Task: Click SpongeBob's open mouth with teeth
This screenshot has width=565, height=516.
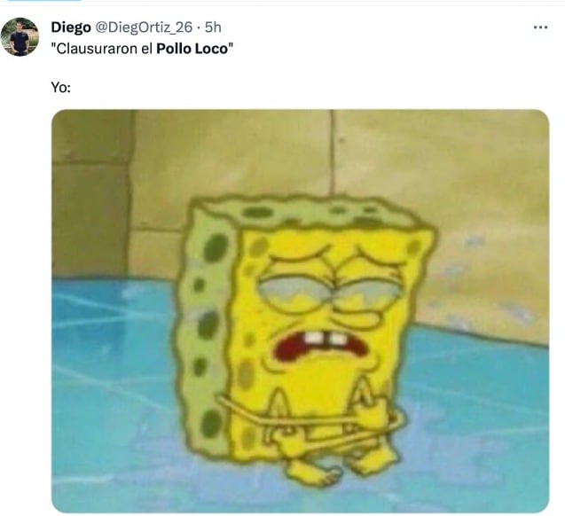Action: tap(321, 344)
